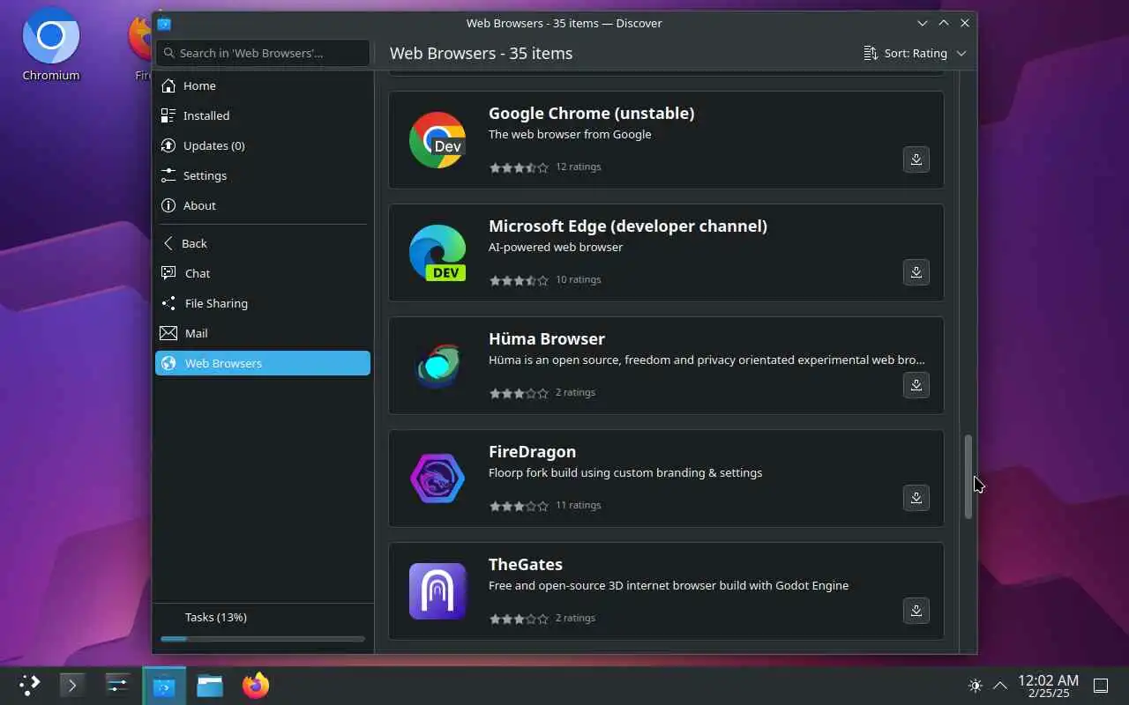
Task: Expand hidden system tray icons
Action: [x=1000, y=685]
